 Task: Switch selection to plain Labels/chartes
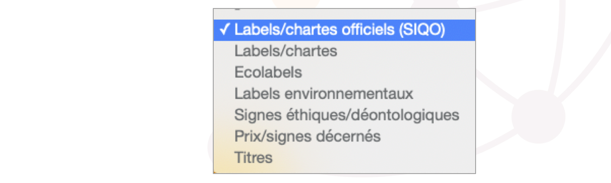pos(344,51)
